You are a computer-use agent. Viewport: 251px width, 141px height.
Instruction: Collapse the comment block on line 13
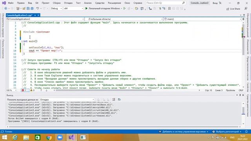click(22, 60)
